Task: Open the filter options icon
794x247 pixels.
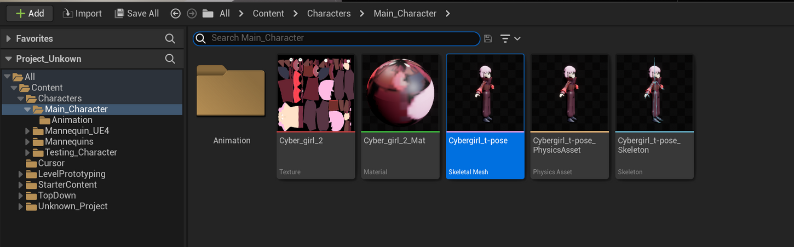Action: point(509,38)
